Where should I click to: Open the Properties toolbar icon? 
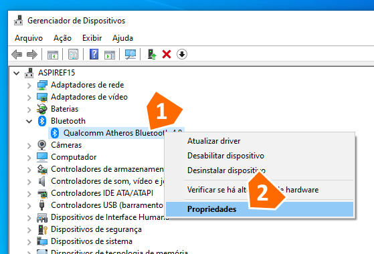(x=73, y=54)
